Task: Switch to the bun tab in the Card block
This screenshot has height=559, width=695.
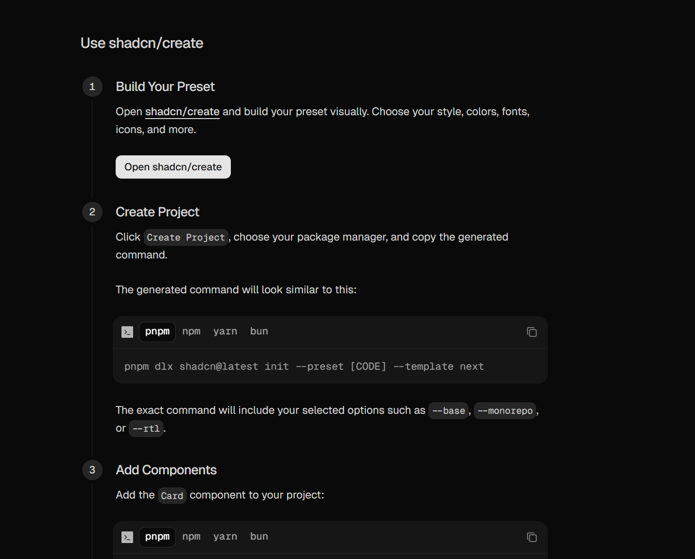Action: click(x=259, y=536)
